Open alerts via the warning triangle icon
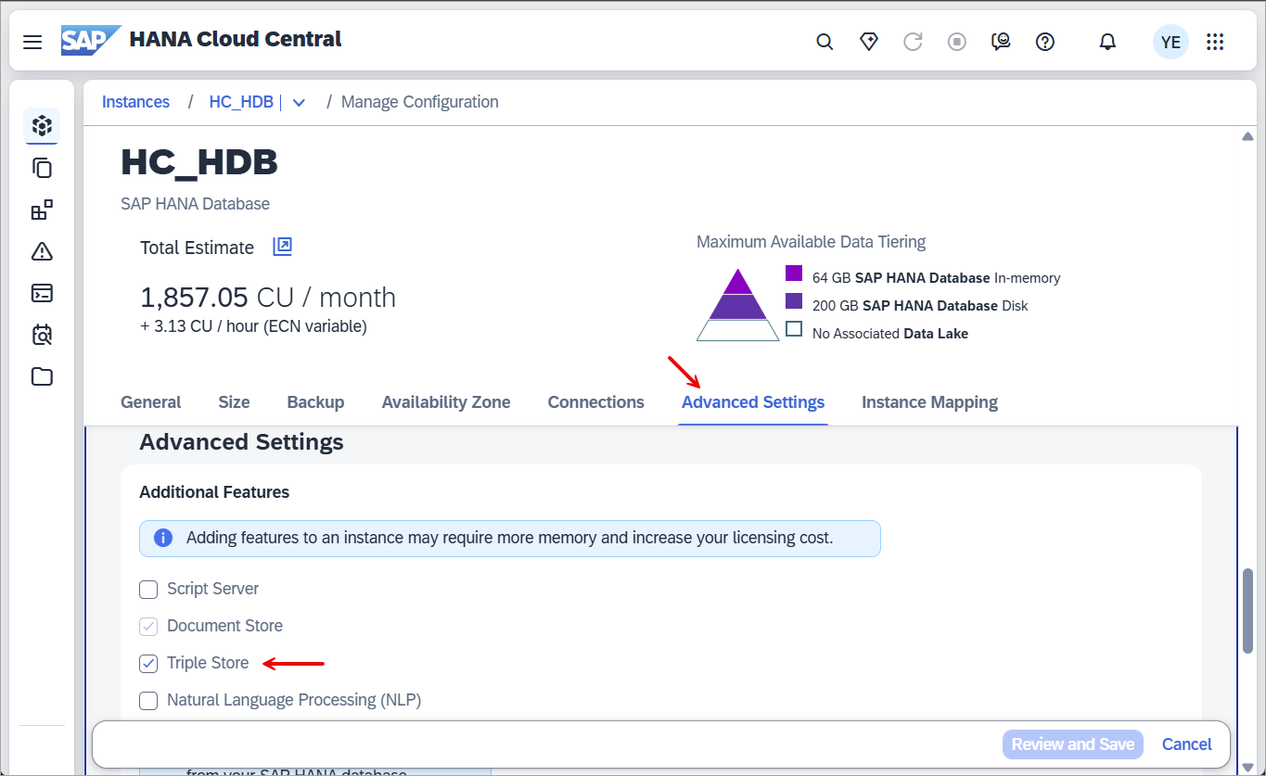 pyautogui.click(x=42, y=251)
